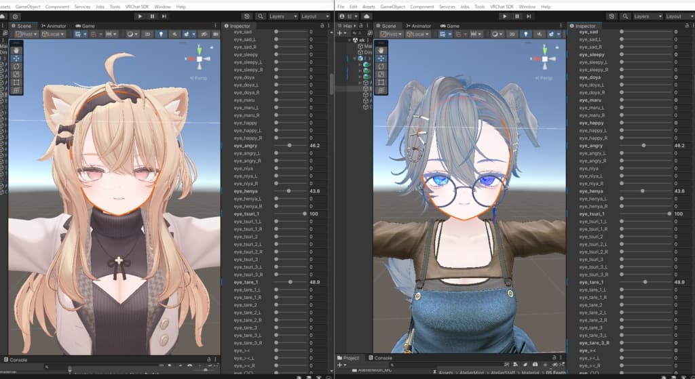Click the orientation gizmo in left Scene view
Screen dimensions: 695x379
coord(199,58)
